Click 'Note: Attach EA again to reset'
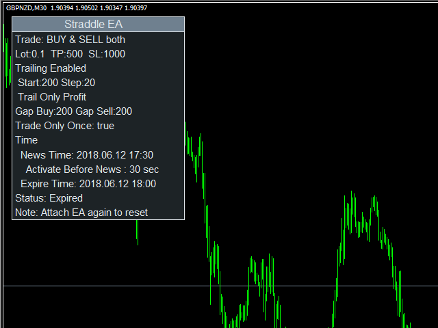Screen dimensions: 438x328 tap(81, 213)
